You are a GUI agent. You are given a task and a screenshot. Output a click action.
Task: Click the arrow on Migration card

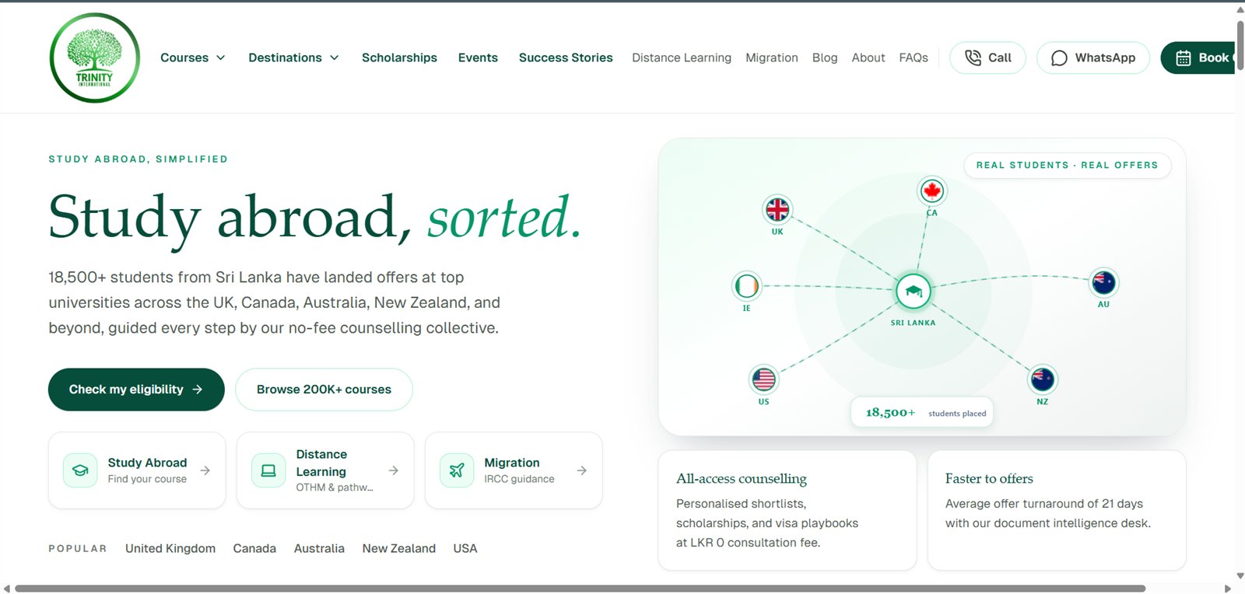(x=582, y=470)
